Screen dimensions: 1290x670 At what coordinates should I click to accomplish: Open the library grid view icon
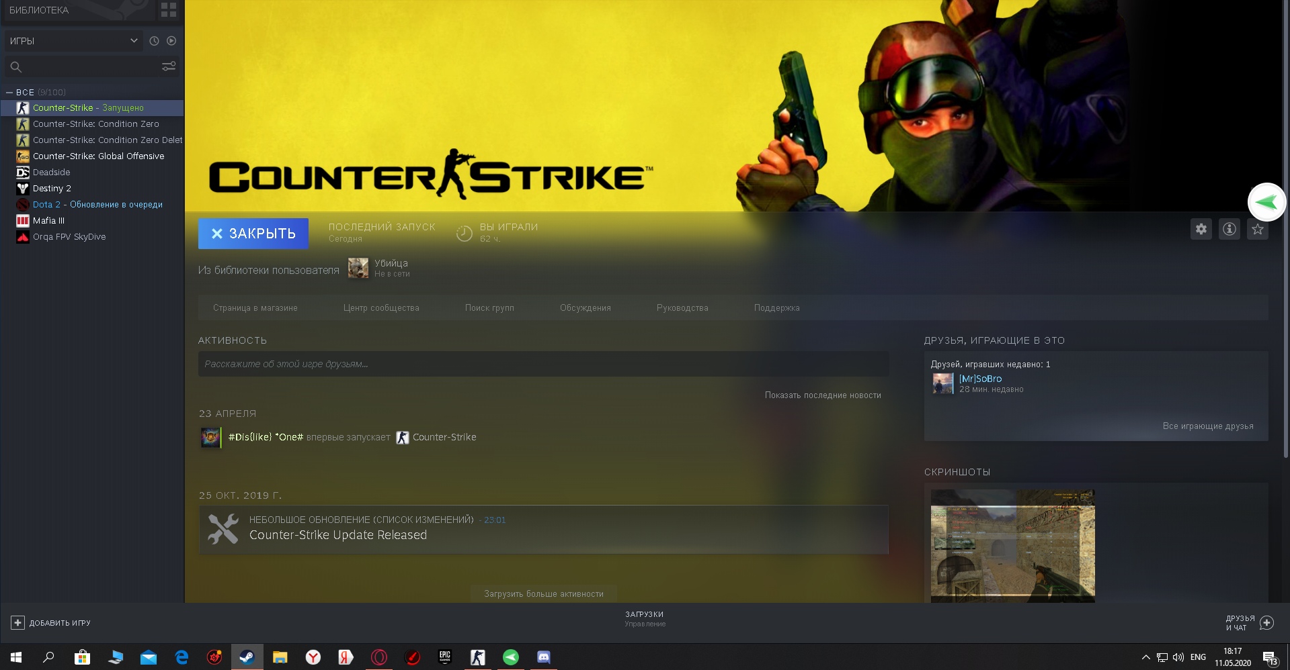pyautogui.click(x=169, y=10)
